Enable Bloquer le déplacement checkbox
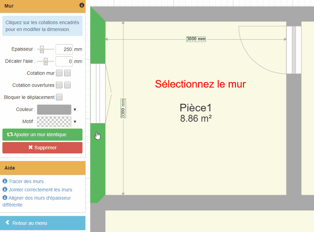This screenshot has width=314, height=232. (x=59, y=97)
